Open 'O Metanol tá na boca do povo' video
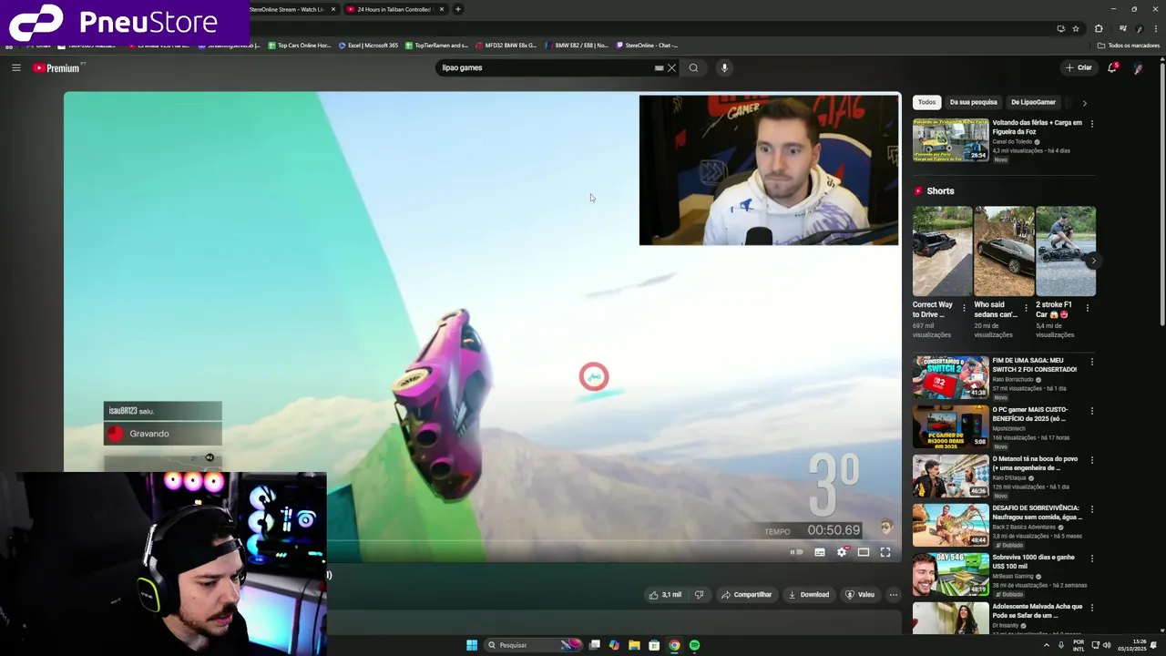Screen dimensions: 1166x656 [951, 476]
